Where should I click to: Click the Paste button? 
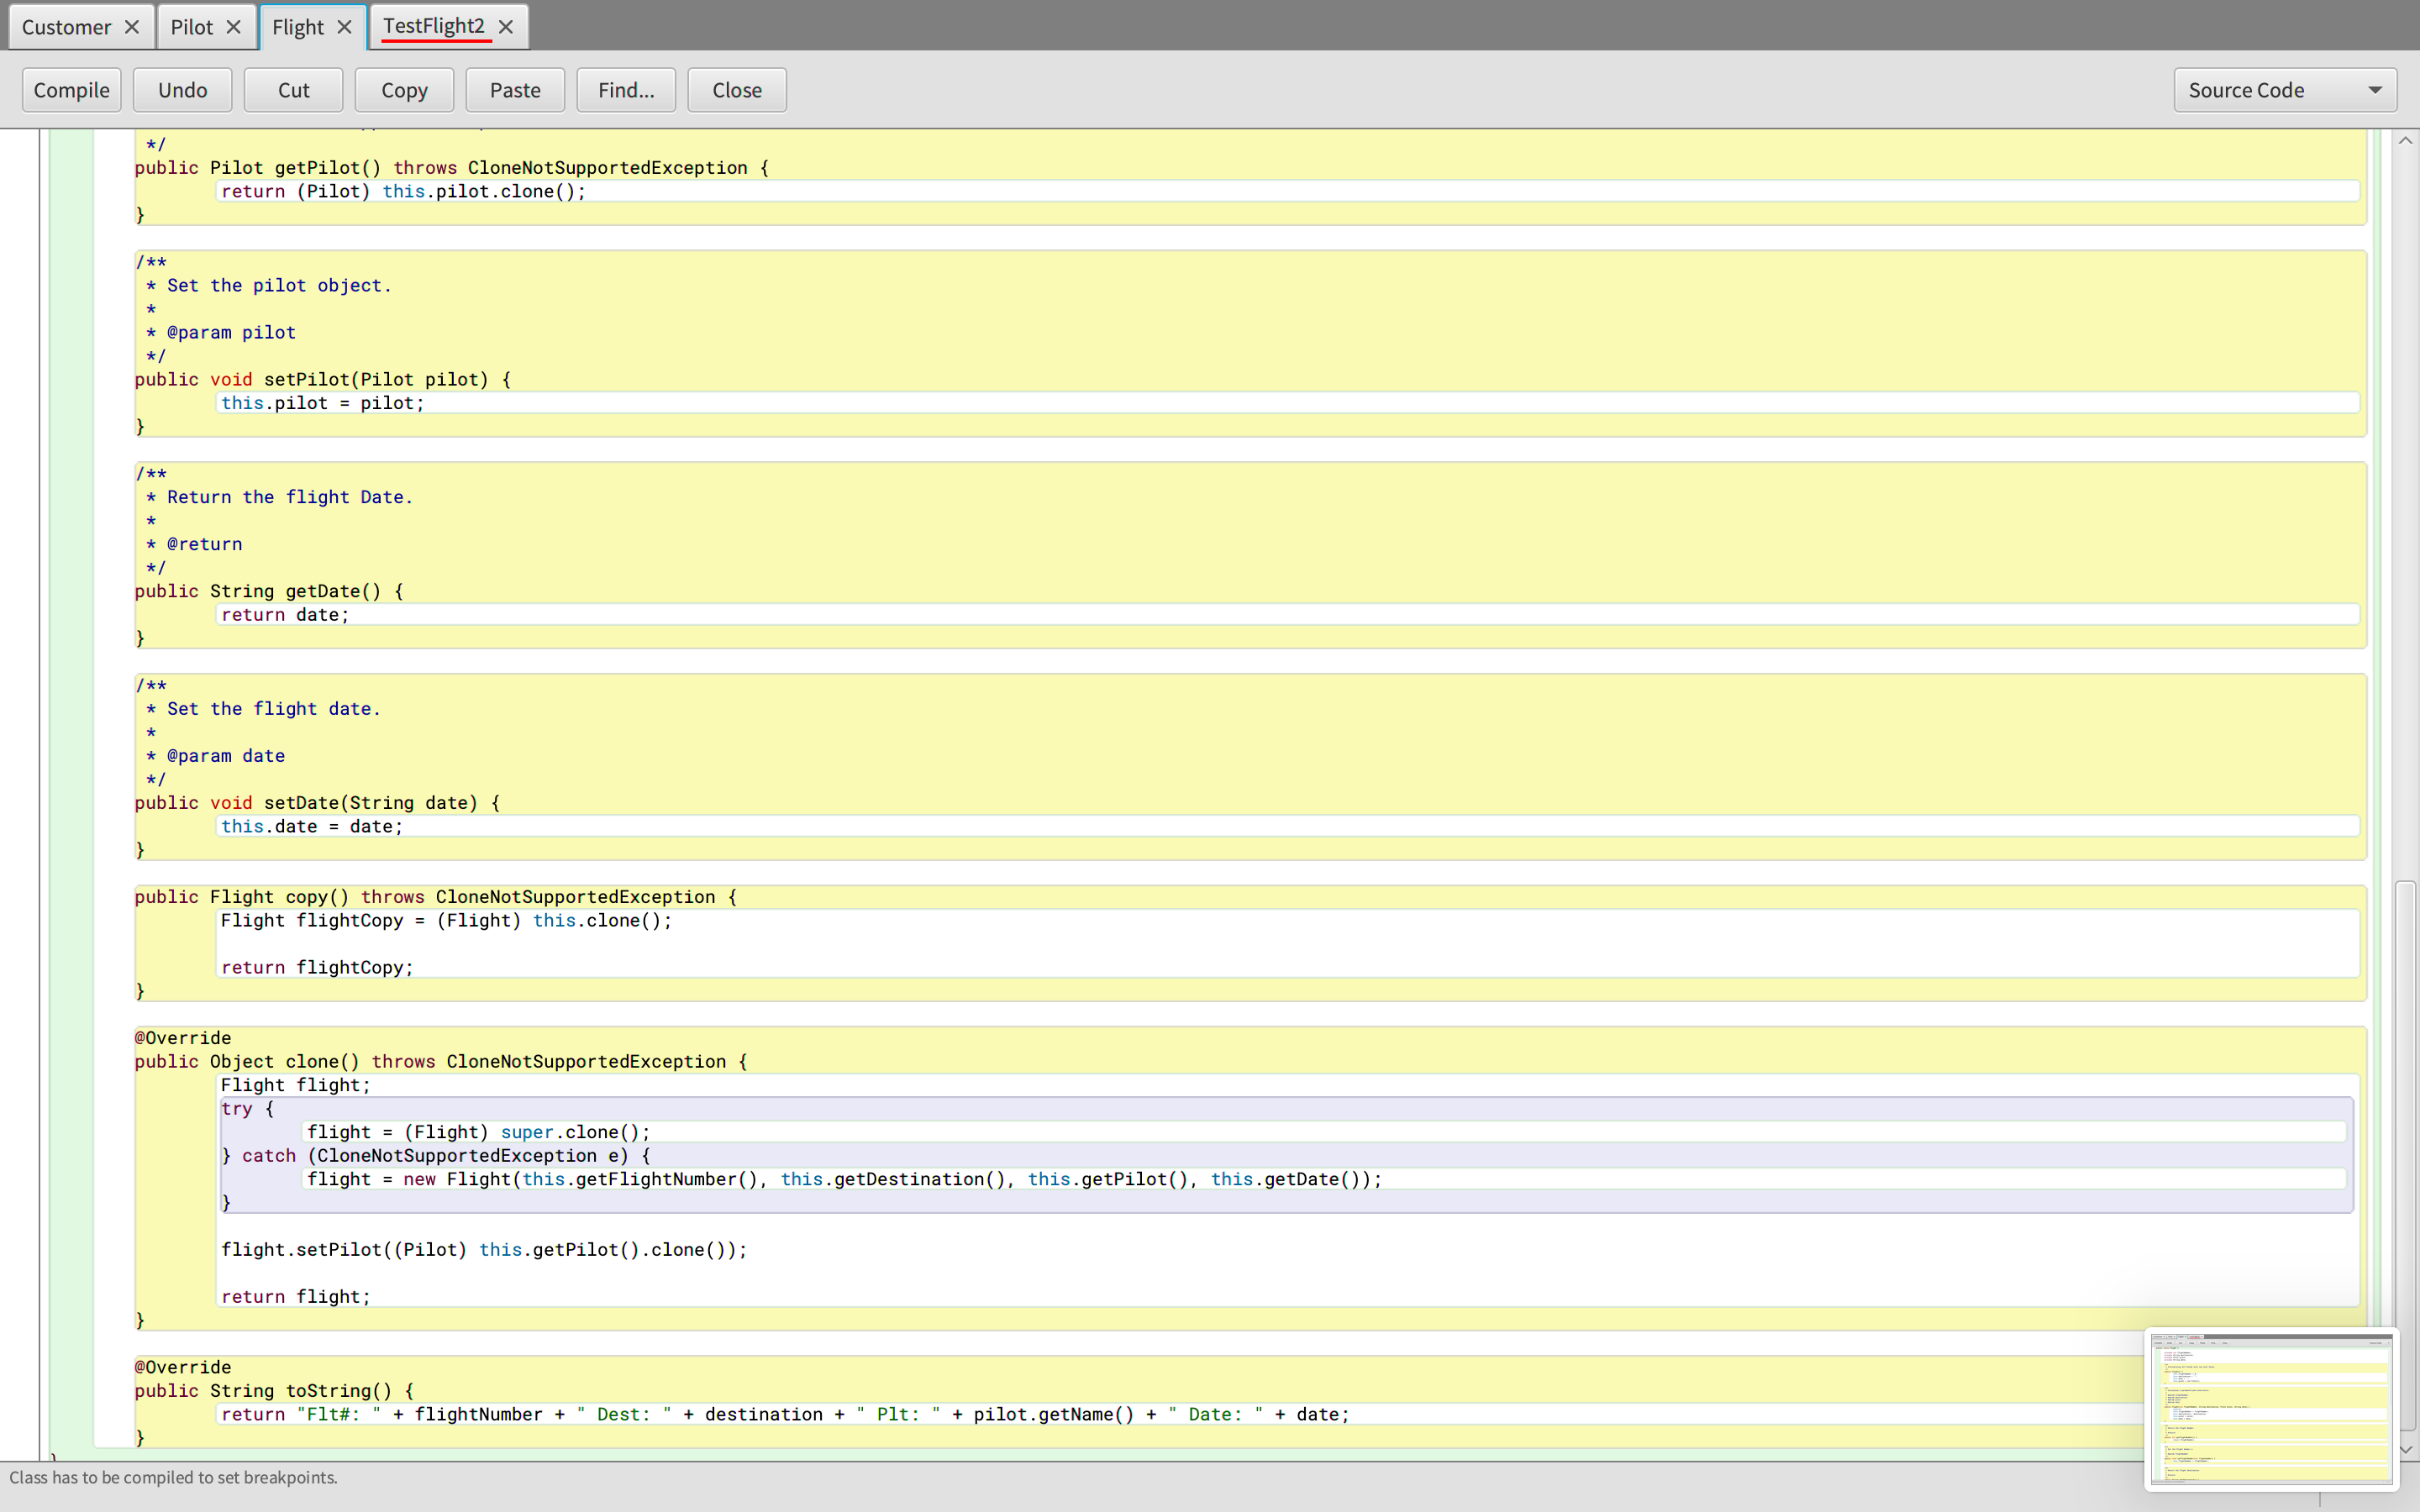point(515,90)
